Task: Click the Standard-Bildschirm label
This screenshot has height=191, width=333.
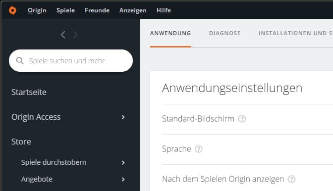Action: pyautogui.click(x=198, y=119)
